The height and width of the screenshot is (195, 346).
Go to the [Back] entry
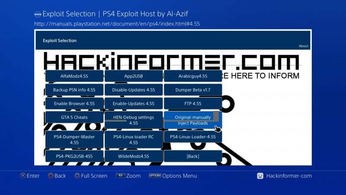coord(193,156)
